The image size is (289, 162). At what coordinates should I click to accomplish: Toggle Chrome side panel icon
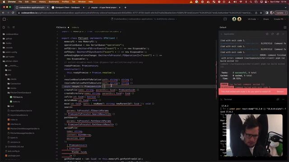click(267, 13)
